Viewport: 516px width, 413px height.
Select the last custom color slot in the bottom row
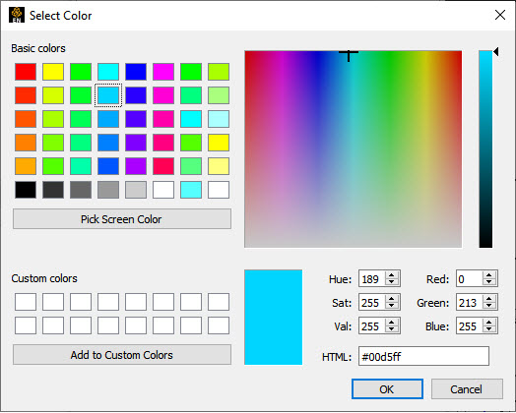[219, 325]
